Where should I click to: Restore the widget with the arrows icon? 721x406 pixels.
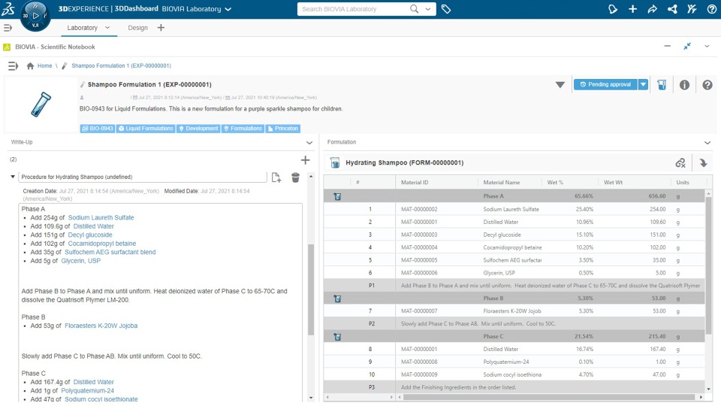pyautogui.click(x=687, y=47)
